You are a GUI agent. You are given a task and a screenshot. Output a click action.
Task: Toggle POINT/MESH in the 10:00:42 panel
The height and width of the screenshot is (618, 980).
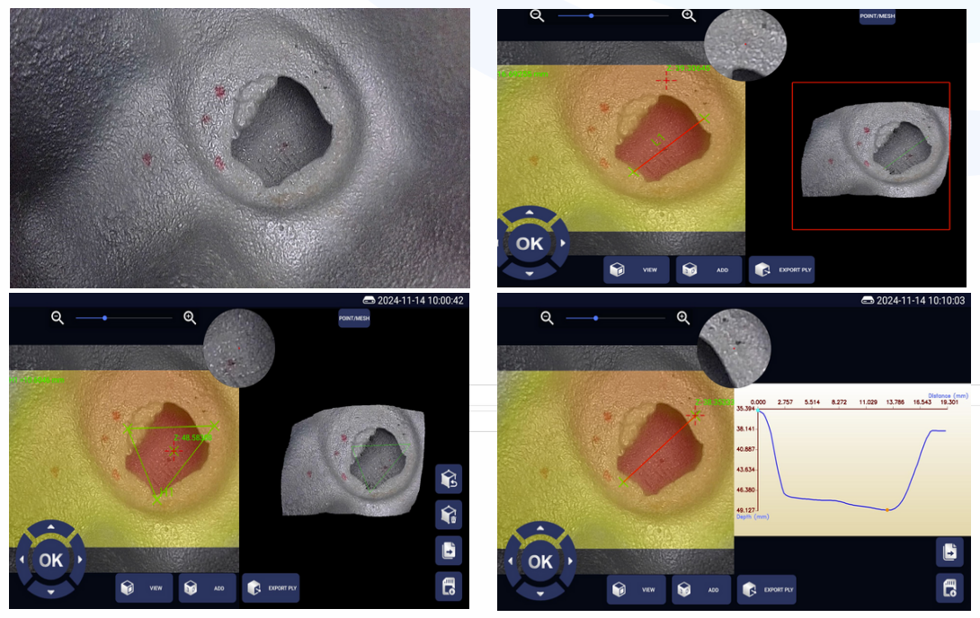(x=354, y=318)
